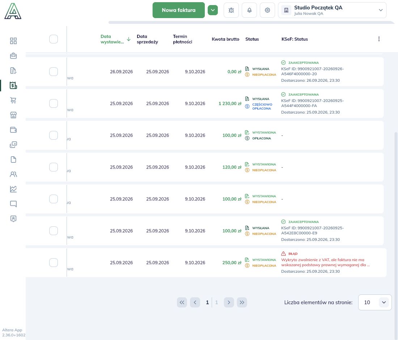Image resolution: width=398 pixels, height=340 pixels.
Task: Open the Studio Początek QA company selector
Action: [332, 10]
